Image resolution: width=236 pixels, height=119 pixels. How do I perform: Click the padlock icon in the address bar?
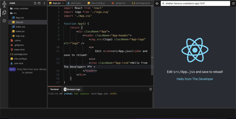click(x=163, y=3)
